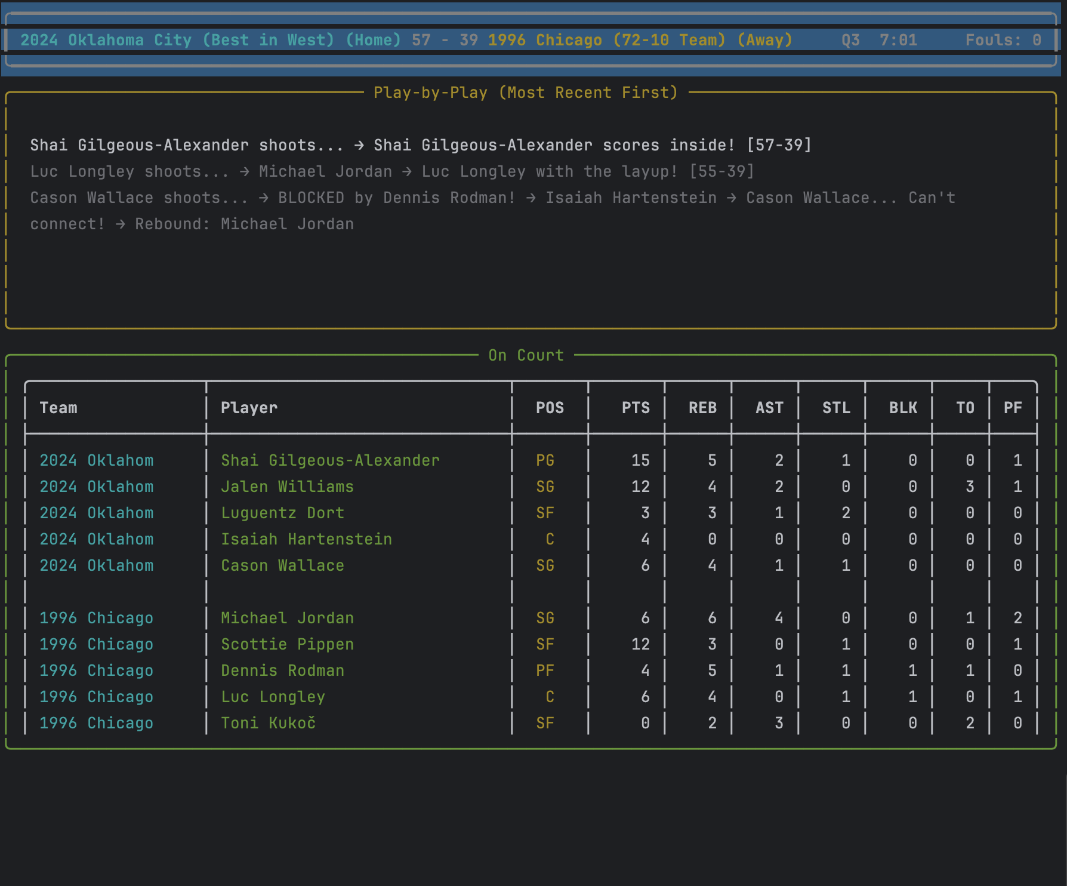This screenshot has height=886, width=1067.
Task: Click the "PG" position of Shai Gilgeous-Alexander
Action: coord(545,460)
